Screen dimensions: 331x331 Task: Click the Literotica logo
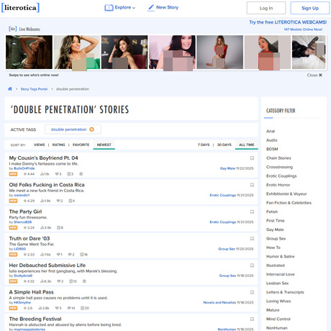click(x=20, y=7)
